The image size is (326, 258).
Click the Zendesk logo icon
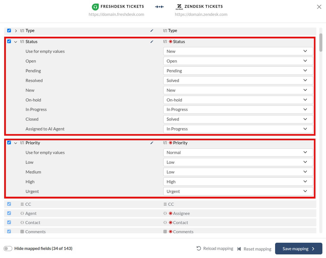[x=179, y=7]
